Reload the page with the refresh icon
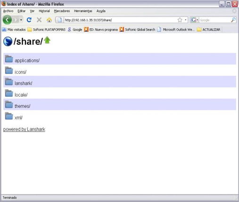Viewport: 239px width, 202px height. coord(29,20)
